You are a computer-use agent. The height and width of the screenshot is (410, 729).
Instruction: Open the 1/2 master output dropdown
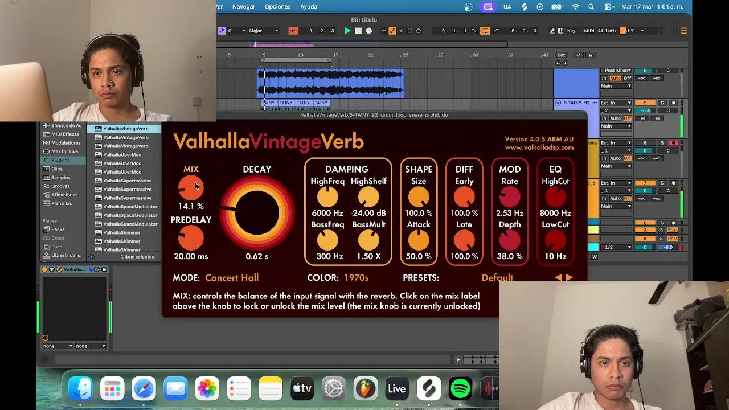[x=616, y=247]
